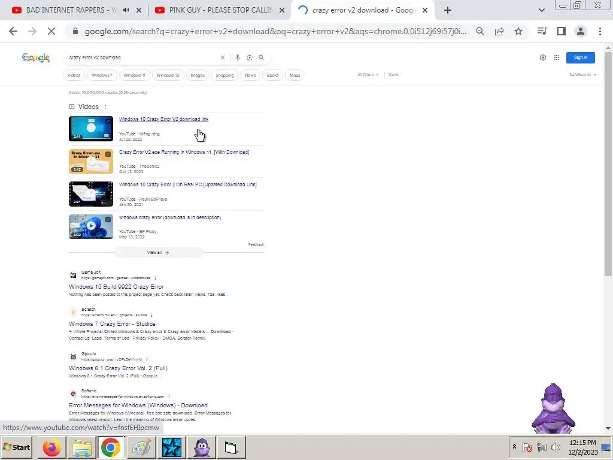Image resolution: width=613 pixels, height=460 pixels.
Task: Show hidden system tray icons
Action: pyautogui.click(x=514, y=447)
